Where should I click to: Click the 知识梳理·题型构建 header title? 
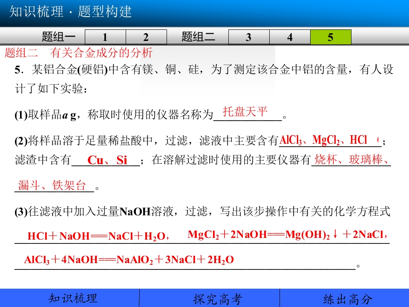pyautogui.click(x=70, y=12)
